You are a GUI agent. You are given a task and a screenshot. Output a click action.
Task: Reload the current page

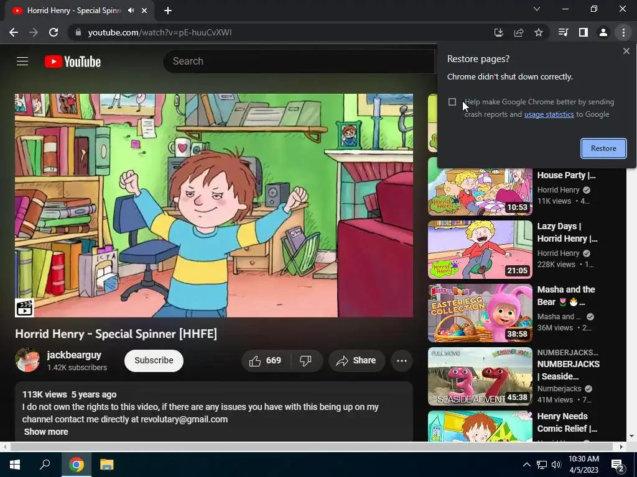pos(53,32)
